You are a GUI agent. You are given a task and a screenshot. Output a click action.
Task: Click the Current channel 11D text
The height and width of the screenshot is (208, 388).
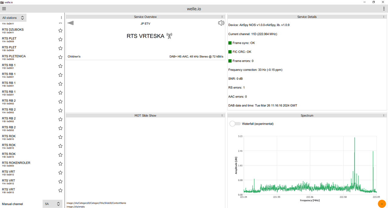click(253, 34)
